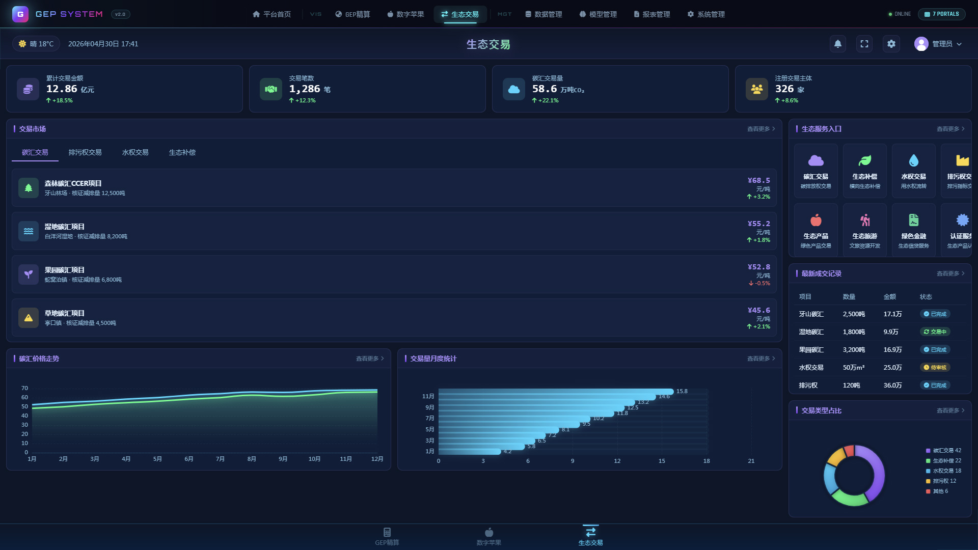Open 生态旅游 hiker service entry
Viewport: 978px width, 550px height.
(x=864, y=230)
